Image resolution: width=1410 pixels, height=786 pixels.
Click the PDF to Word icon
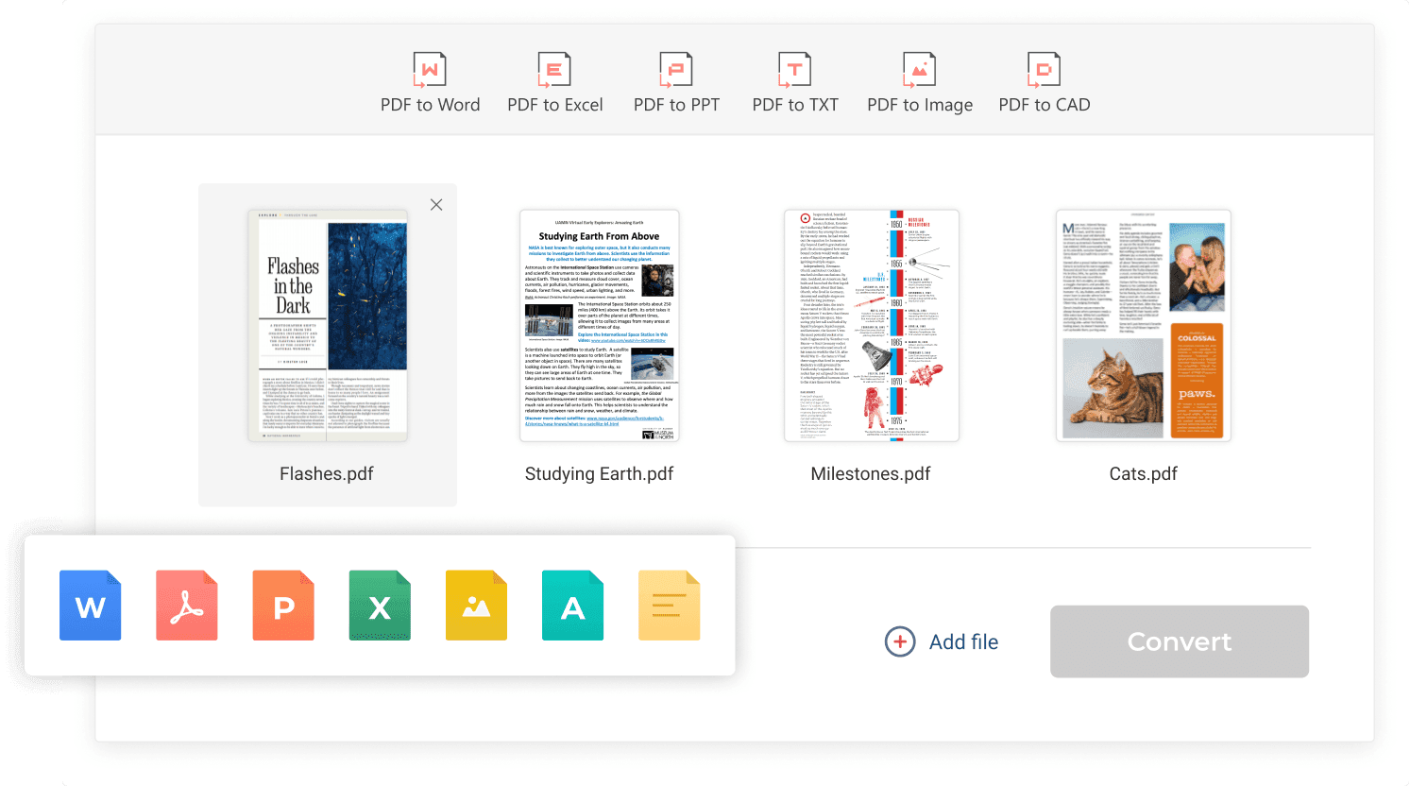click(x=430, y=70)
